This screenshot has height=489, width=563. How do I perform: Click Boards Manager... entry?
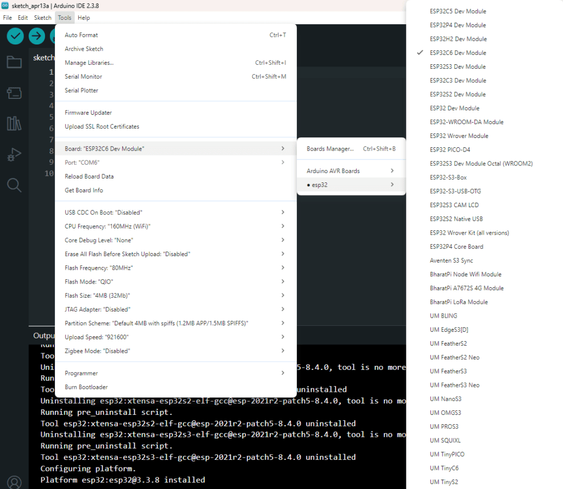click(330, 149)
